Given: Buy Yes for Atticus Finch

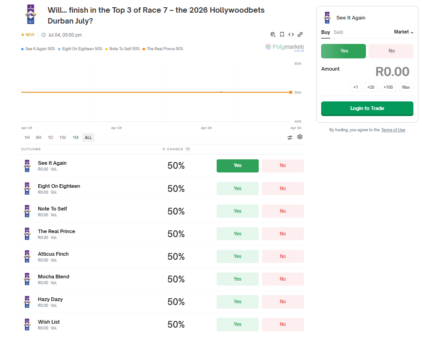Looking at the screenshot, I should tap(237, 256).
